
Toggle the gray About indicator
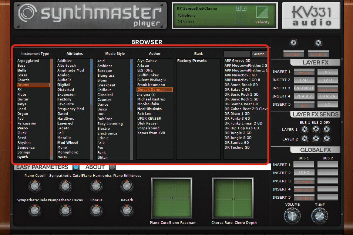pos(112,167)
